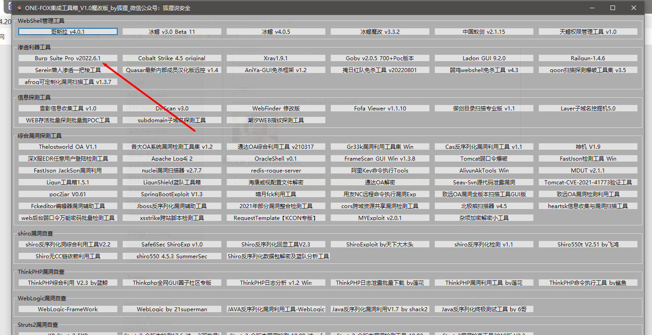Launch 弱鸡webshell免杀工具 v4.3
Image resolution: width=652 pixels, height=335 pixels.
point(484,70)
